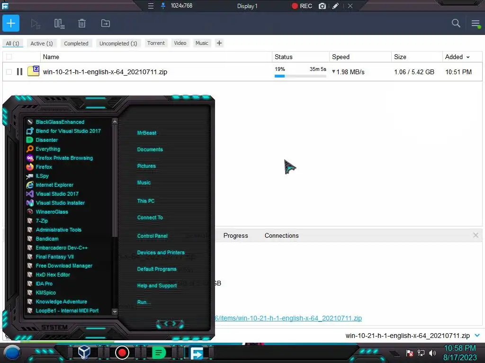
Task: Open the green Dissenter icon on taskbar
Action: pos(159,353)
